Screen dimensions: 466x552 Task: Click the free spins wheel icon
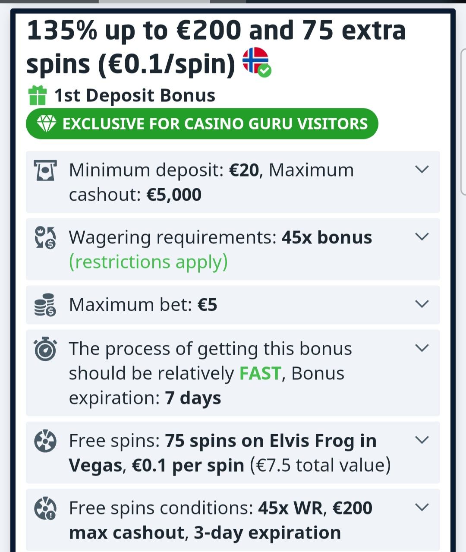[45, 442]
